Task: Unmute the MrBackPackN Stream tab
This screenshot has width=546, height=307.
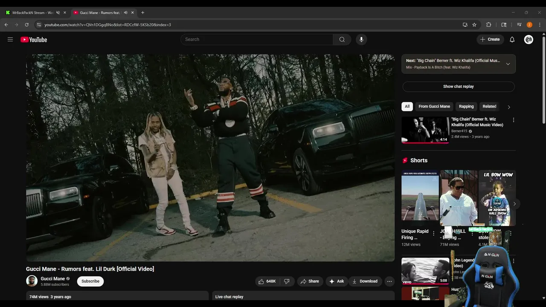Action: (58, 12)
